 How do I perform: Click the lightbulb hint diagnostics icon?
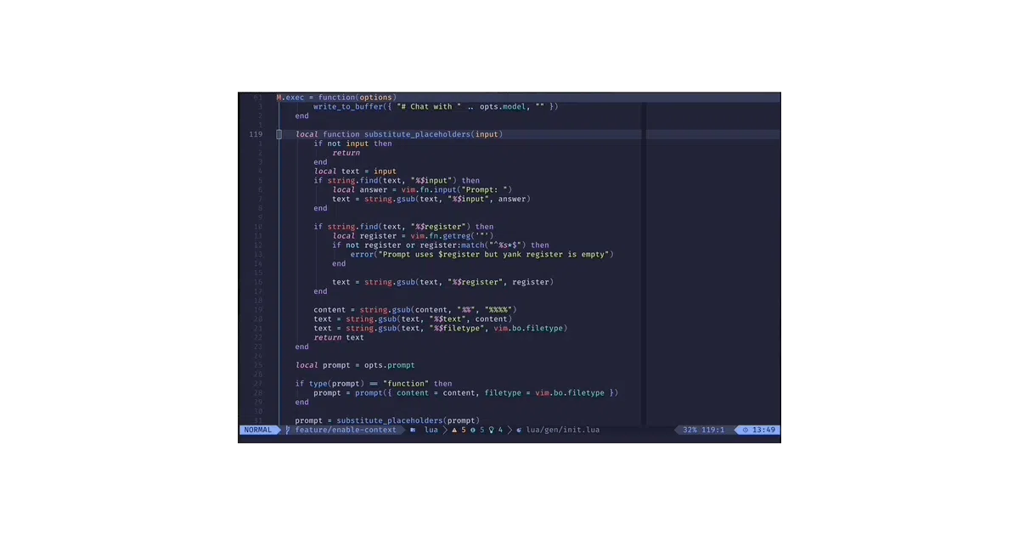pos(491,430)
